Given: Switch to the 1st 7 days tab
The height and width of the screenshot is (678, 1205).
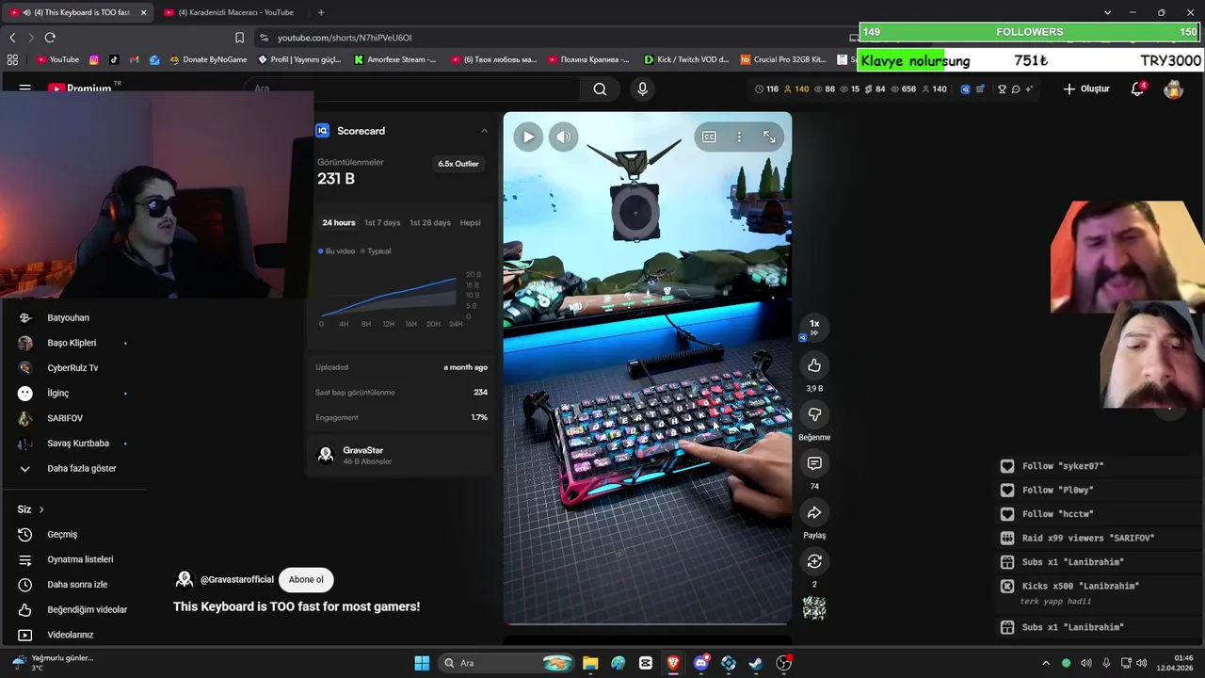Looking at the screenshot, I should coord(382,222).
